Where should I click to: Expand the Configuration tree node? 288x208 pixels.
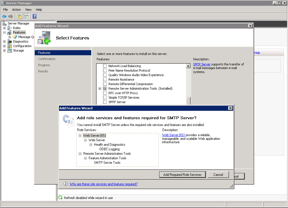[5, 46]
